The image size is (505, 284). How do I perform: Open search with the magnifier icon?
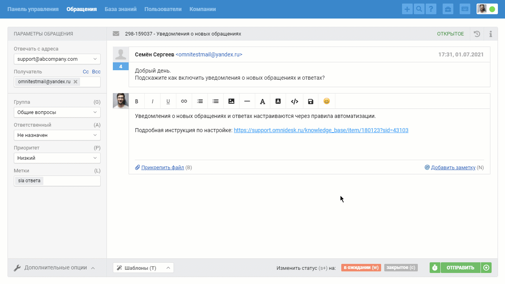[x=419, y=9]
